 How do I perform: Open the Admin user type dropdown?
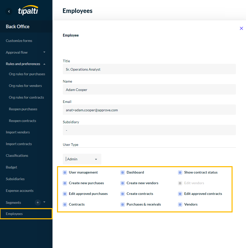(82, 159)
